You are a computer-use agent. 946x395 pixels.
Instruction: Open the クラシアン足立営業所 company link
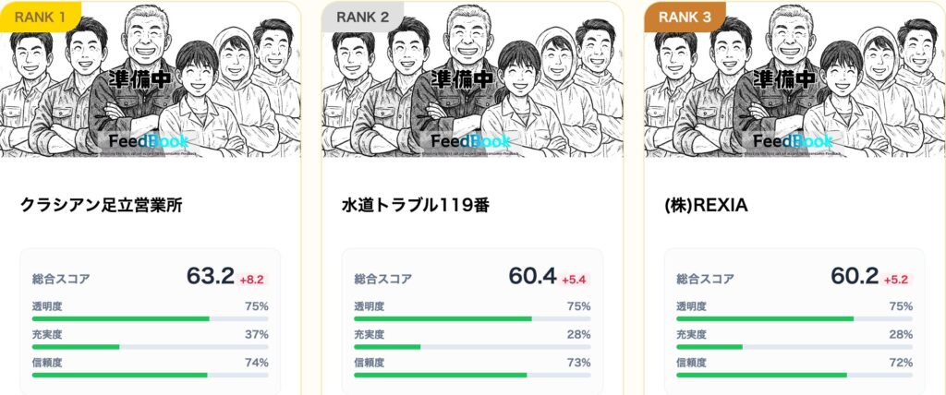pyautogui.click(x=101, y=205)
